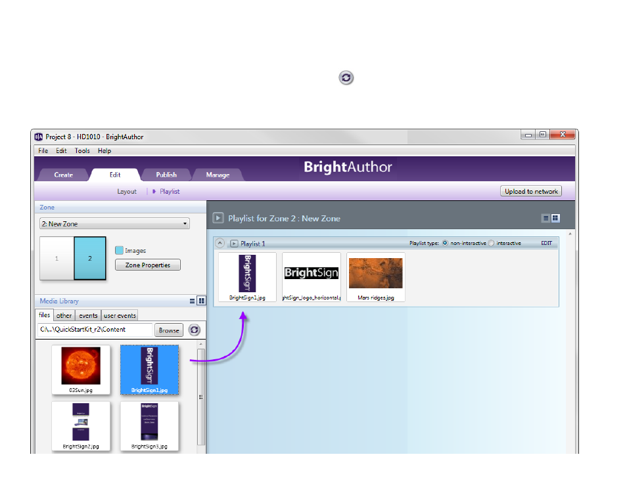Collapse the Playlist 1 section

[x=221, y=244]
